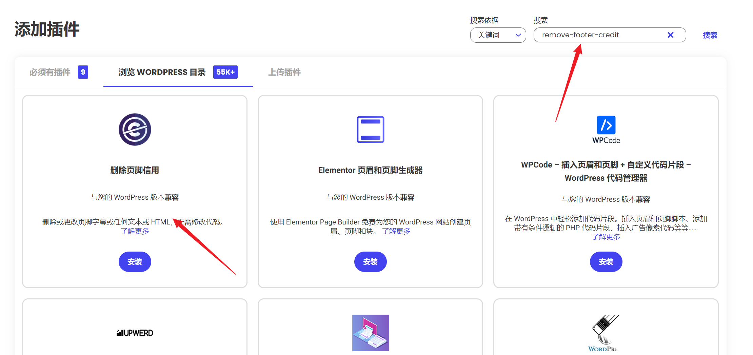This screenshot has width=753, height=355.
Task: Switch to 浏览 WORDPRESS 目录 tab
Action: (162, 72)
